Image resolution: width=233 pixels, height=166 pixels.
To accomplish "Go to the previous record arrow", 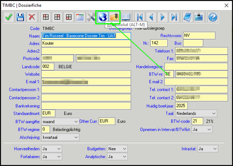I will [152, 17].
